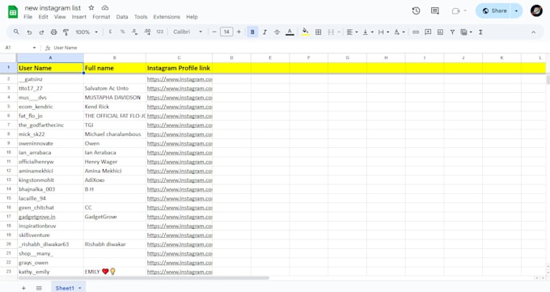This screenshot has width=550, height=292.
Task: Insert a comment
Action: pyautogui.click(x=428, y=32)
